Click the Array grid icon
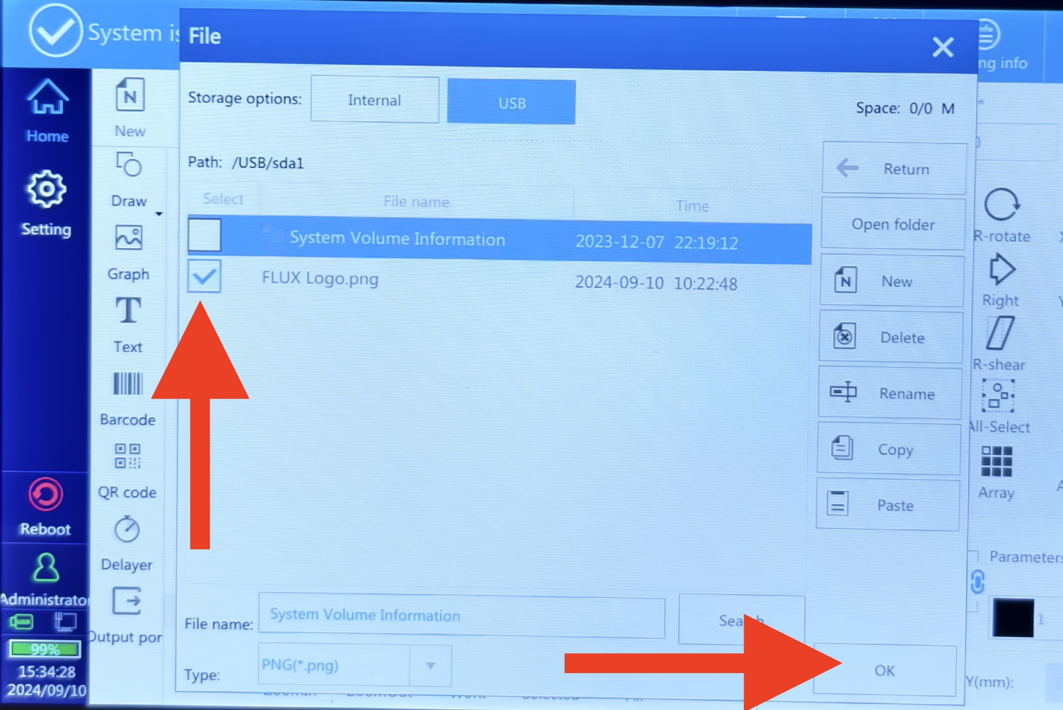This screenshot has width=1063, height=710. (997, 461)
